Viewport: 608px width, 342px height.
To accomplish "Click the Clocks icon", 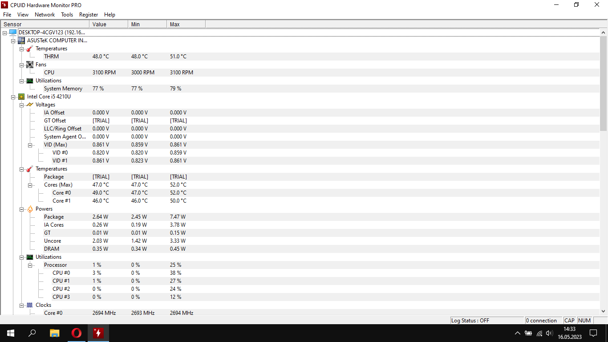I will pos(30,305).
